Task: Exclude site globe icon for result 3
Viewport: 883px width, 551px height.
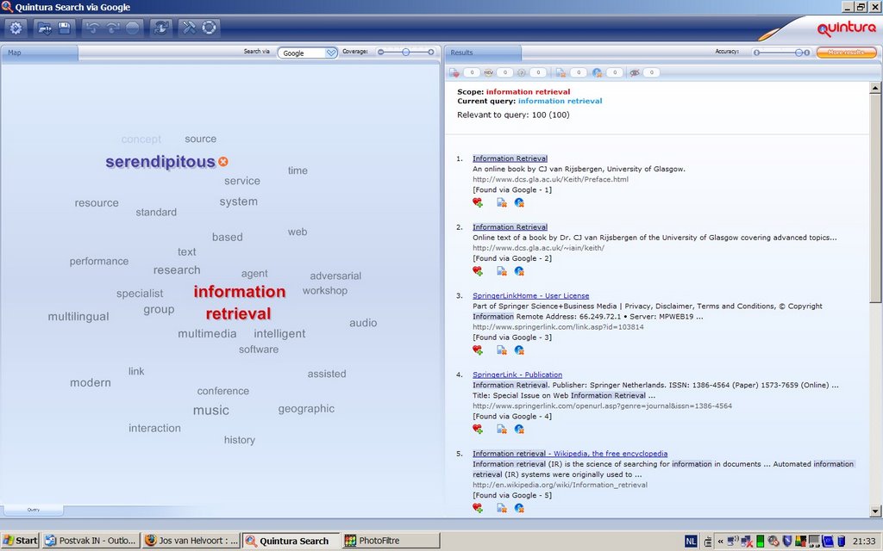Action: [519, 350]
